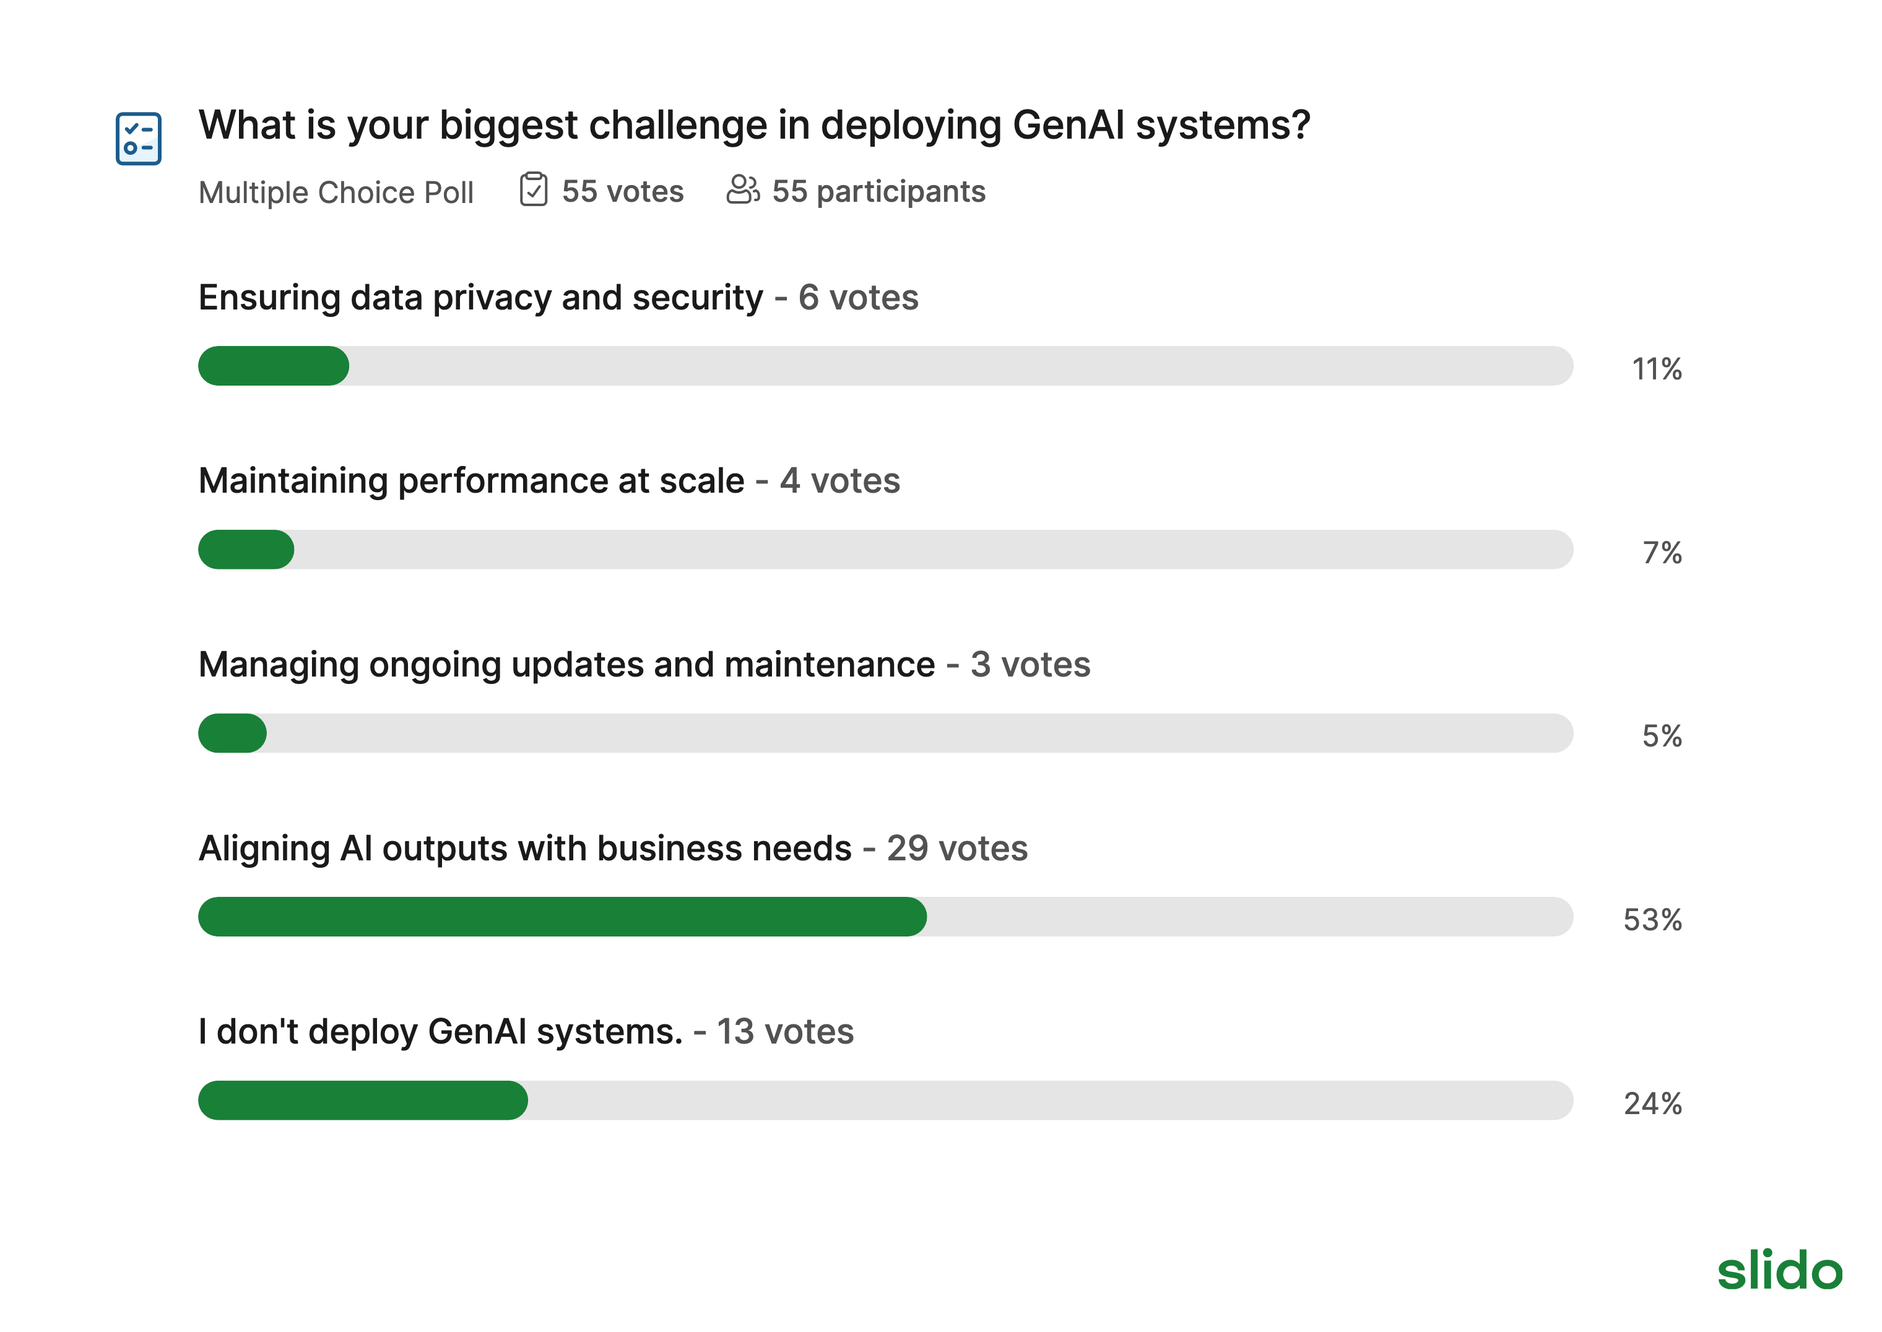Select I don't deploy GenAI systems option
1882x1332 pixels.
pos(441,1032)
